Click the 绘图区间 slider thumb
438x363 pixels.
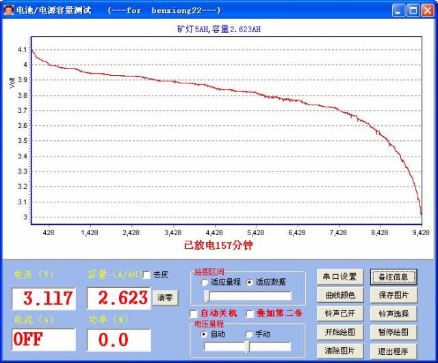pos(207,296)
